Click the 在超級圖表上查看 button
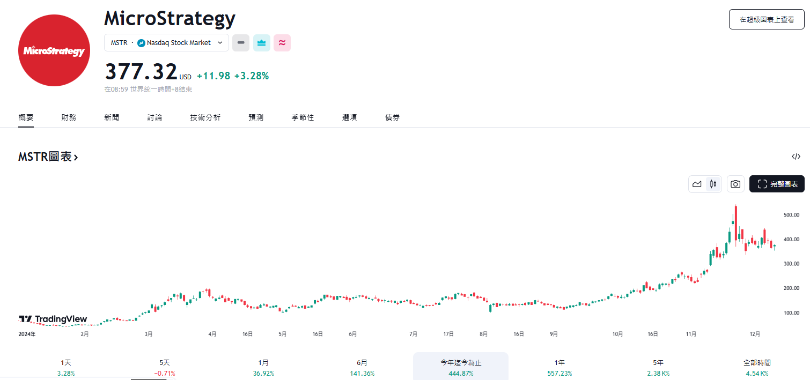The width and height of the screenshot is (810, 380). click(766, 19)
